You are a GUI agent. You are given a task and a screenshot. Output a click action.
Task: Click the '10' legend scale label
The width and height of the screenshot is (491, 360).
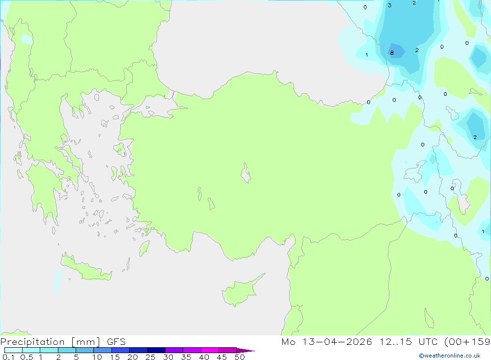click(x=97, y=357)
